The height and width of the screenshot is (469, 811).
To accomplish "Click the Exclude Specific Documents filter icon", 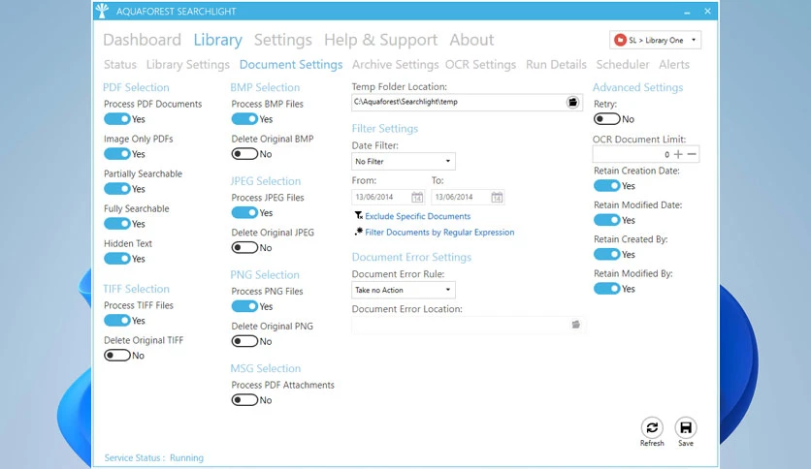I will (x=358, y=215).
